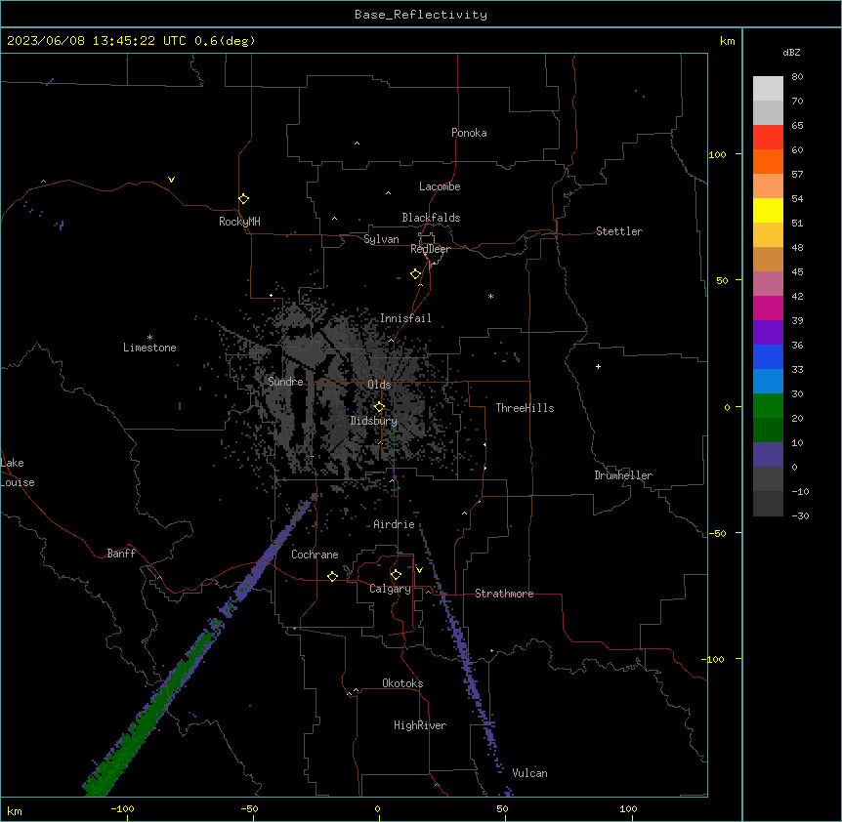This screenshot has width=842, height=822.
Task: Select yellow V marker northwest of RockyMH
Action: [171, 180]
